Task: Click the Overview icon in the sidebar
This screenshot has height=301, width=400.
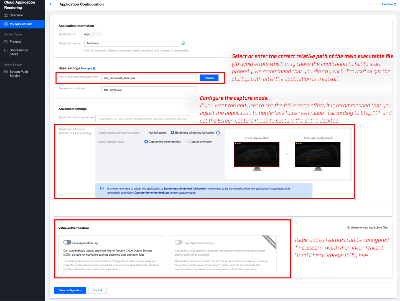Action: 6,15
